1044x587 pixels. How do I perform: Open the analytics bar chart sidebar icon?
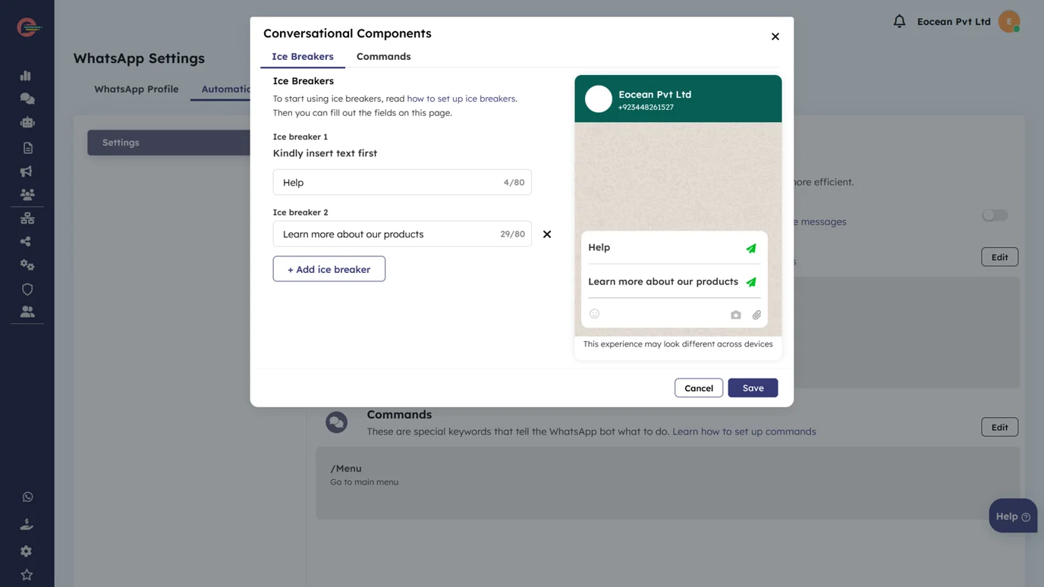tap(26, 75)
